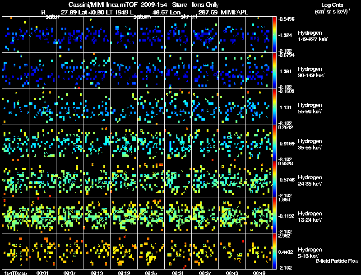The height and width of the screenshot is (275, 361).
Task: Open the Hydrogen 149-227 keV panel at 154T05:55
Action: tap(15, 35)
